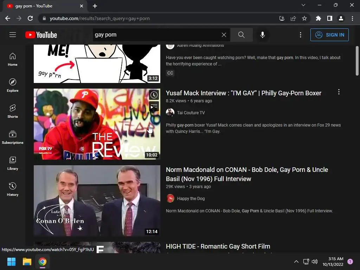The height and width of the screenshot is (270, 360).
Task: Open the clock showing 3:15 AM
Action: pos(333,262)
